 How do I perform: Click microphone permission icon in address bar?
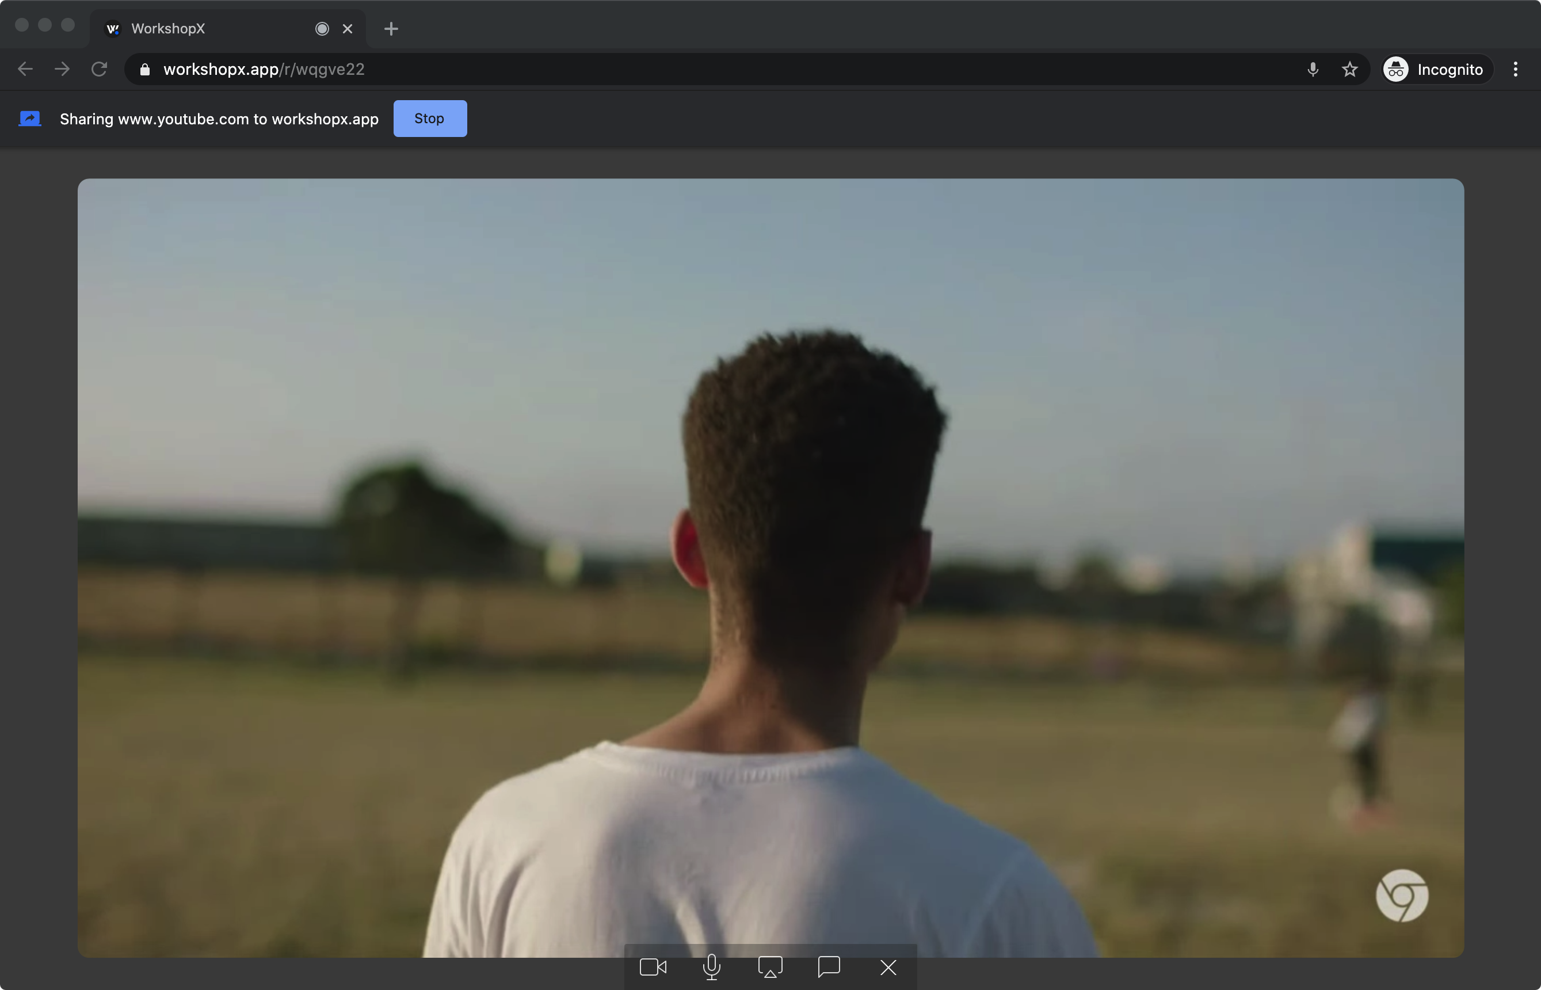point(1313,70)
